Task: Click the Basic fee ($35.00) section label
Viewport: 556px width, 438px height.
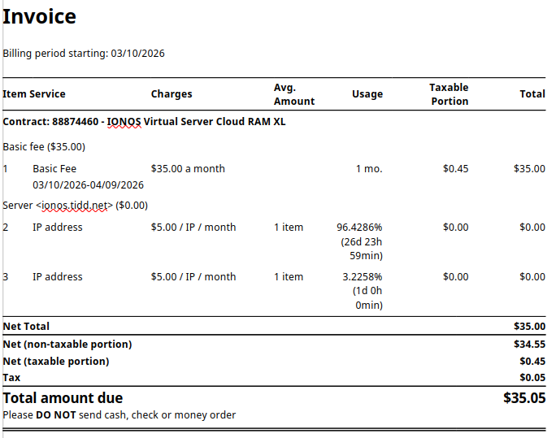Action: coord(44,147)
